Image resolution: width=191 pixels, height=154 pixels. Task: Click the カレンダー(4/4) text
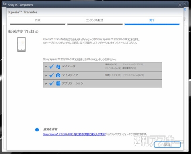(113, 68)
